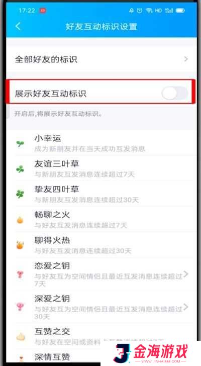Tap the WiFi status icon
The image size is (201, 366).
click(149, 11)
